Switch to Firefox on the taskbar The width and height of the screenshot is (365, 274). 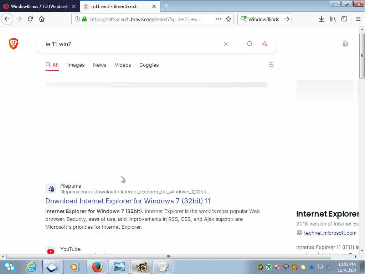97,267
